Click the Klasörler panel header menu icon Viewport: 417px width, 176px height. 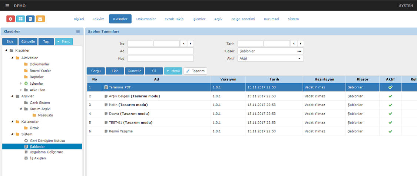[x=78, y=32]
